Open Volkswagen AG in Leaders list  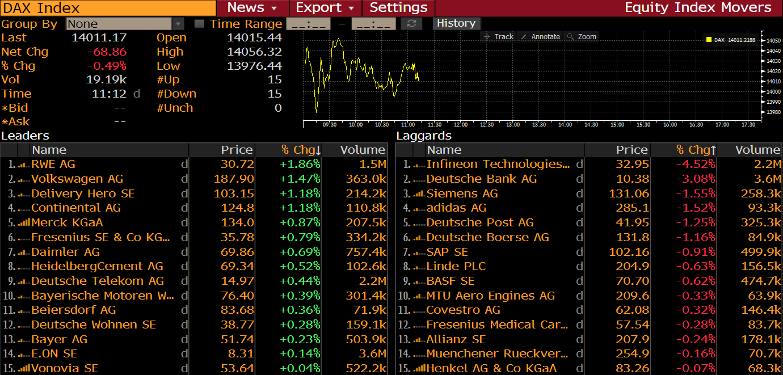click(77, 179)
